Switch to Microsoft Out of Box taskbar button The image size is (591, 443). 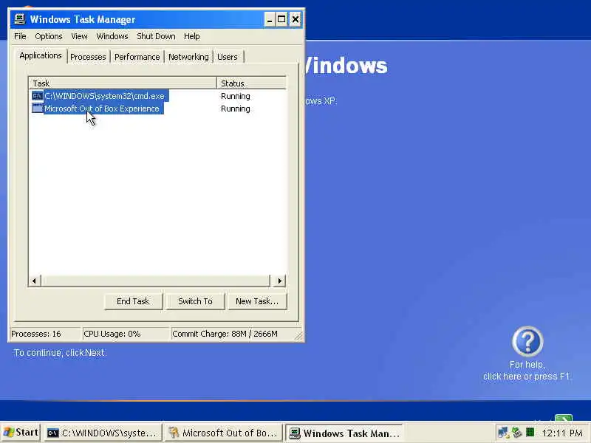click(x=224, y=433)
